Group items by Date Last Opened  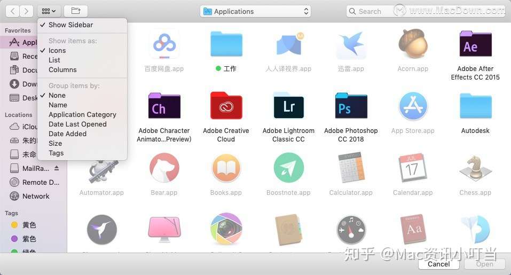[x=82, y=124]
